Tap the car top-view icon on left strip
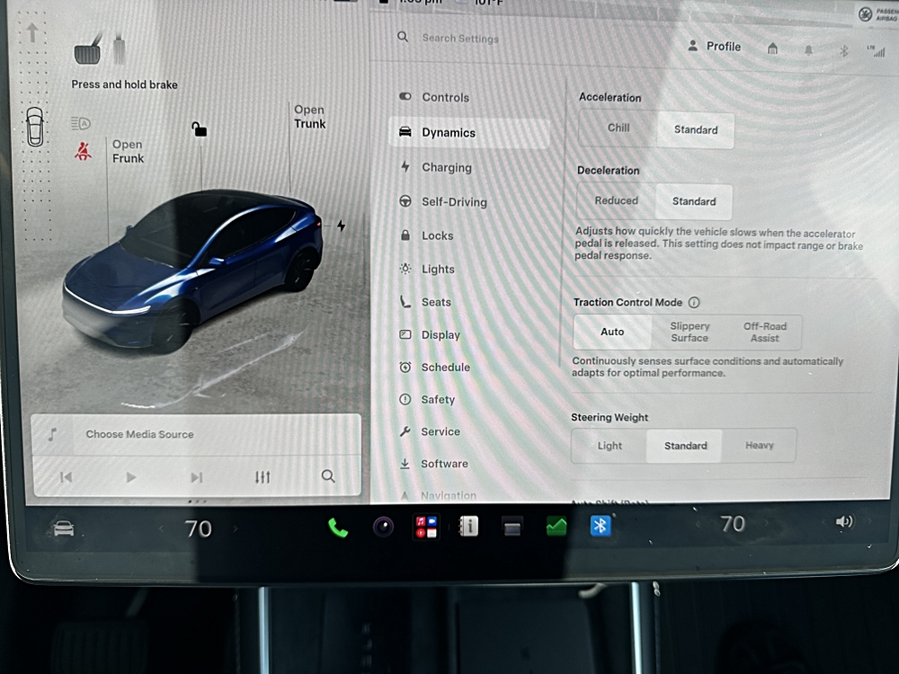This screenshot has height=674, width=899. pos(35,127)
